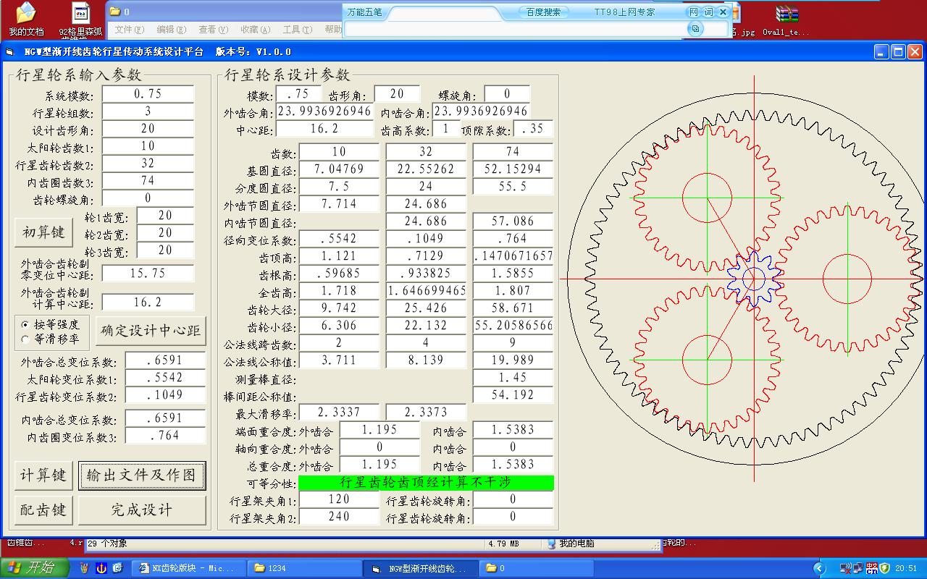Open the 帮助 menu in the folder window
Viewport: 927px width, 579px height.
pyautogui.click(x=333, y=30)
